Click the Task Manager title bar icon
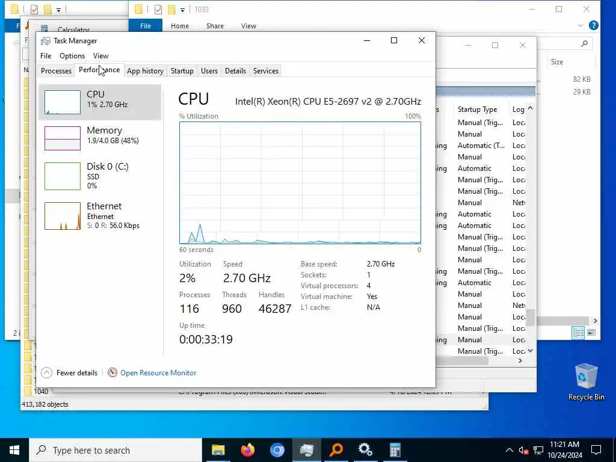 46,41
